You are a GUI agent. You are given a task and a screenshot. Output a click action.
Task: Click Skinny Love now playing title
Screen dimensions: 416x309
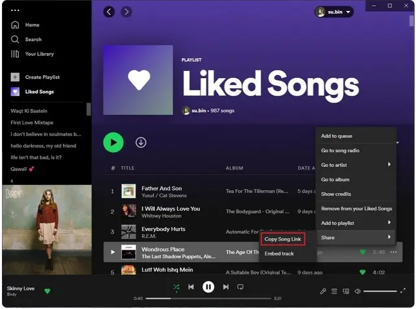pyautogui.click(x=21, y=288)
